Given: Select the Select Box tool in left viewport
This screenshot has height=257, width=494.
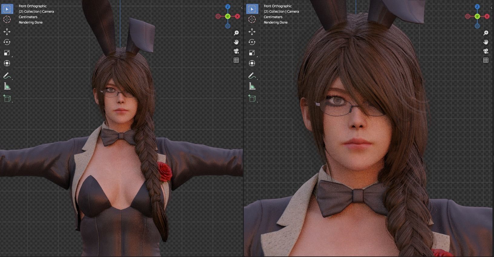Looking at the screenshot, I should pos(7,9).
